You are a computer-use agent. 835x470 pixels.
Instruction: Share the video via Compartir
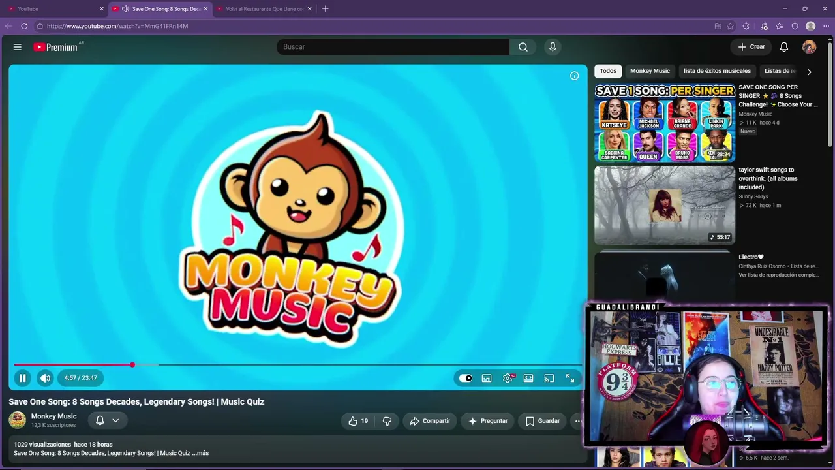(x=430, y=421)
